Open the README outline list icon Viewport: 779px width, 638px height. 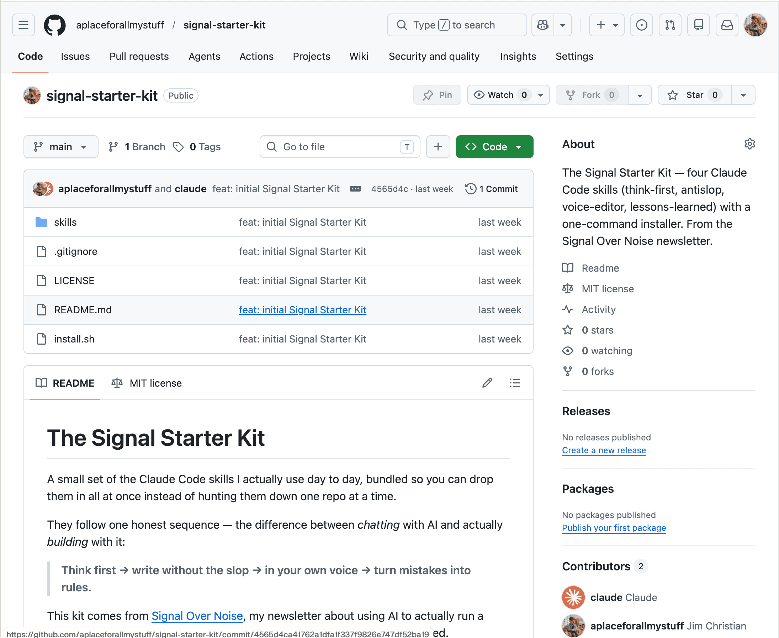pyautogui.click(x=515, y=383)
